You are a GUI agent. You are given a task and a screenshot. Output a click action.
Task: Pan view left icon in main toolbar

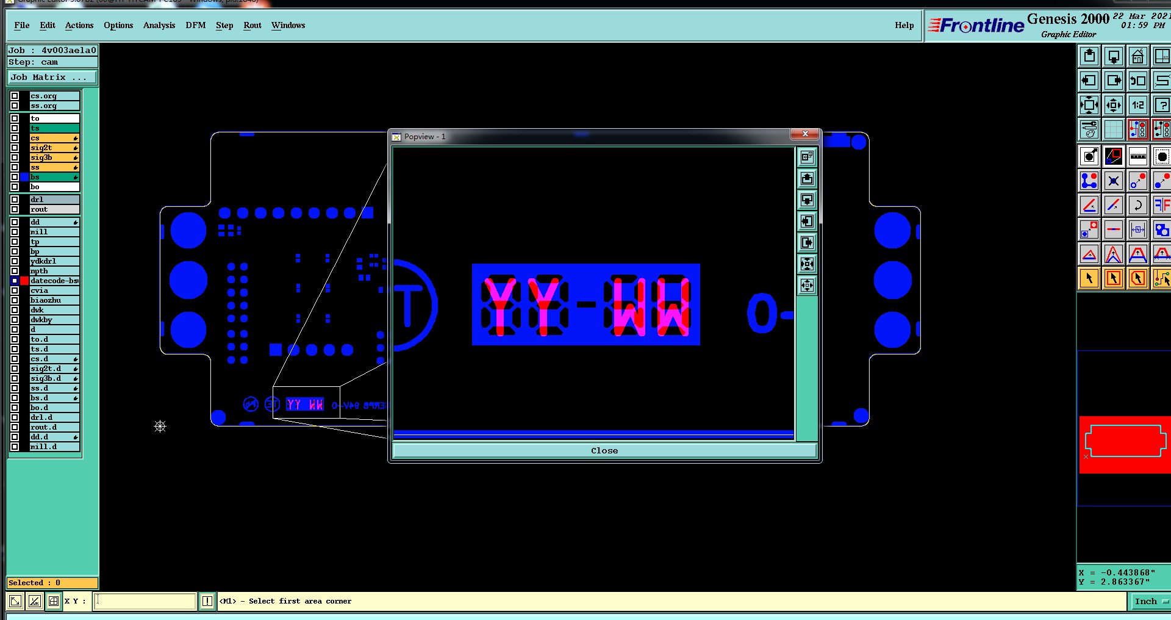[x=1089, y=81]
